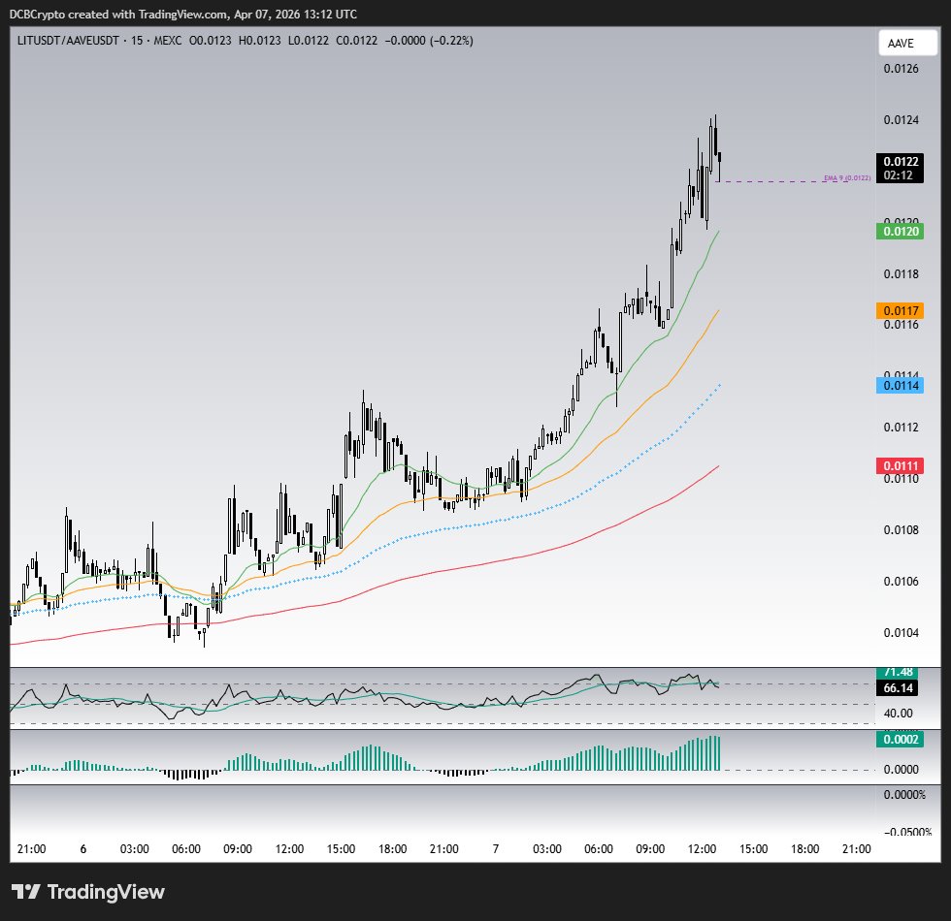Click the LITUSDT/AAVEUSDT symbol title
This screenshot has width=951, height=921.
tap(68, 41)
